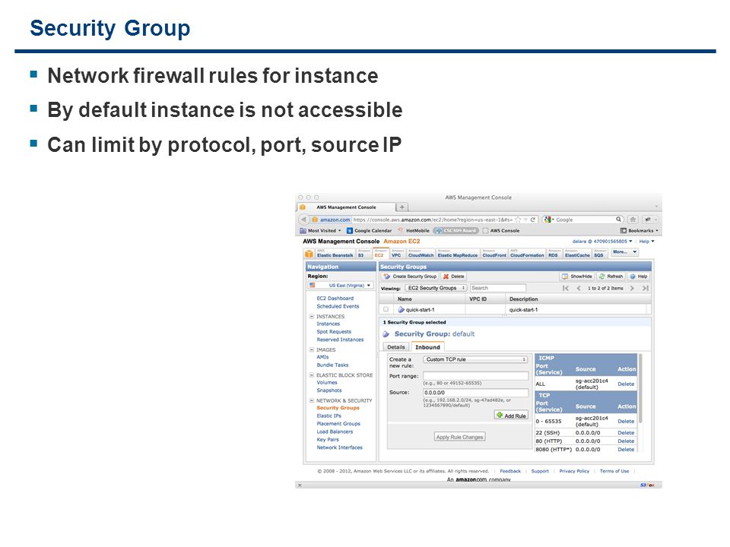This screenshot has width=730, height=547.
Task: Open the Custom TCP rule dropdown
Action: click(x=475, y=359)
